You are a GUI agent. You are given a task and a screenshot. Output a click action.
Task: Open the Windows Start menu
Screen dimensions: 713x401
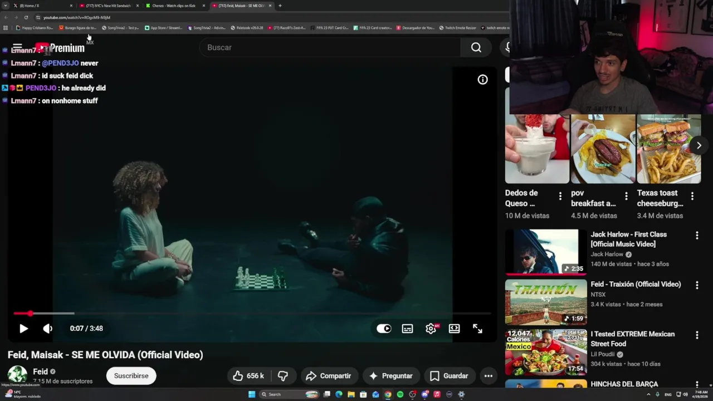point(252,394)
